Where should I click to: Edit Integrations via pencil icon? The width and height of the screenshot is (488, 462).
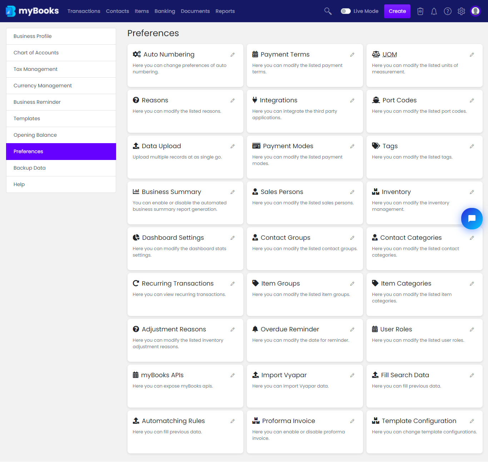coord(352,101)
